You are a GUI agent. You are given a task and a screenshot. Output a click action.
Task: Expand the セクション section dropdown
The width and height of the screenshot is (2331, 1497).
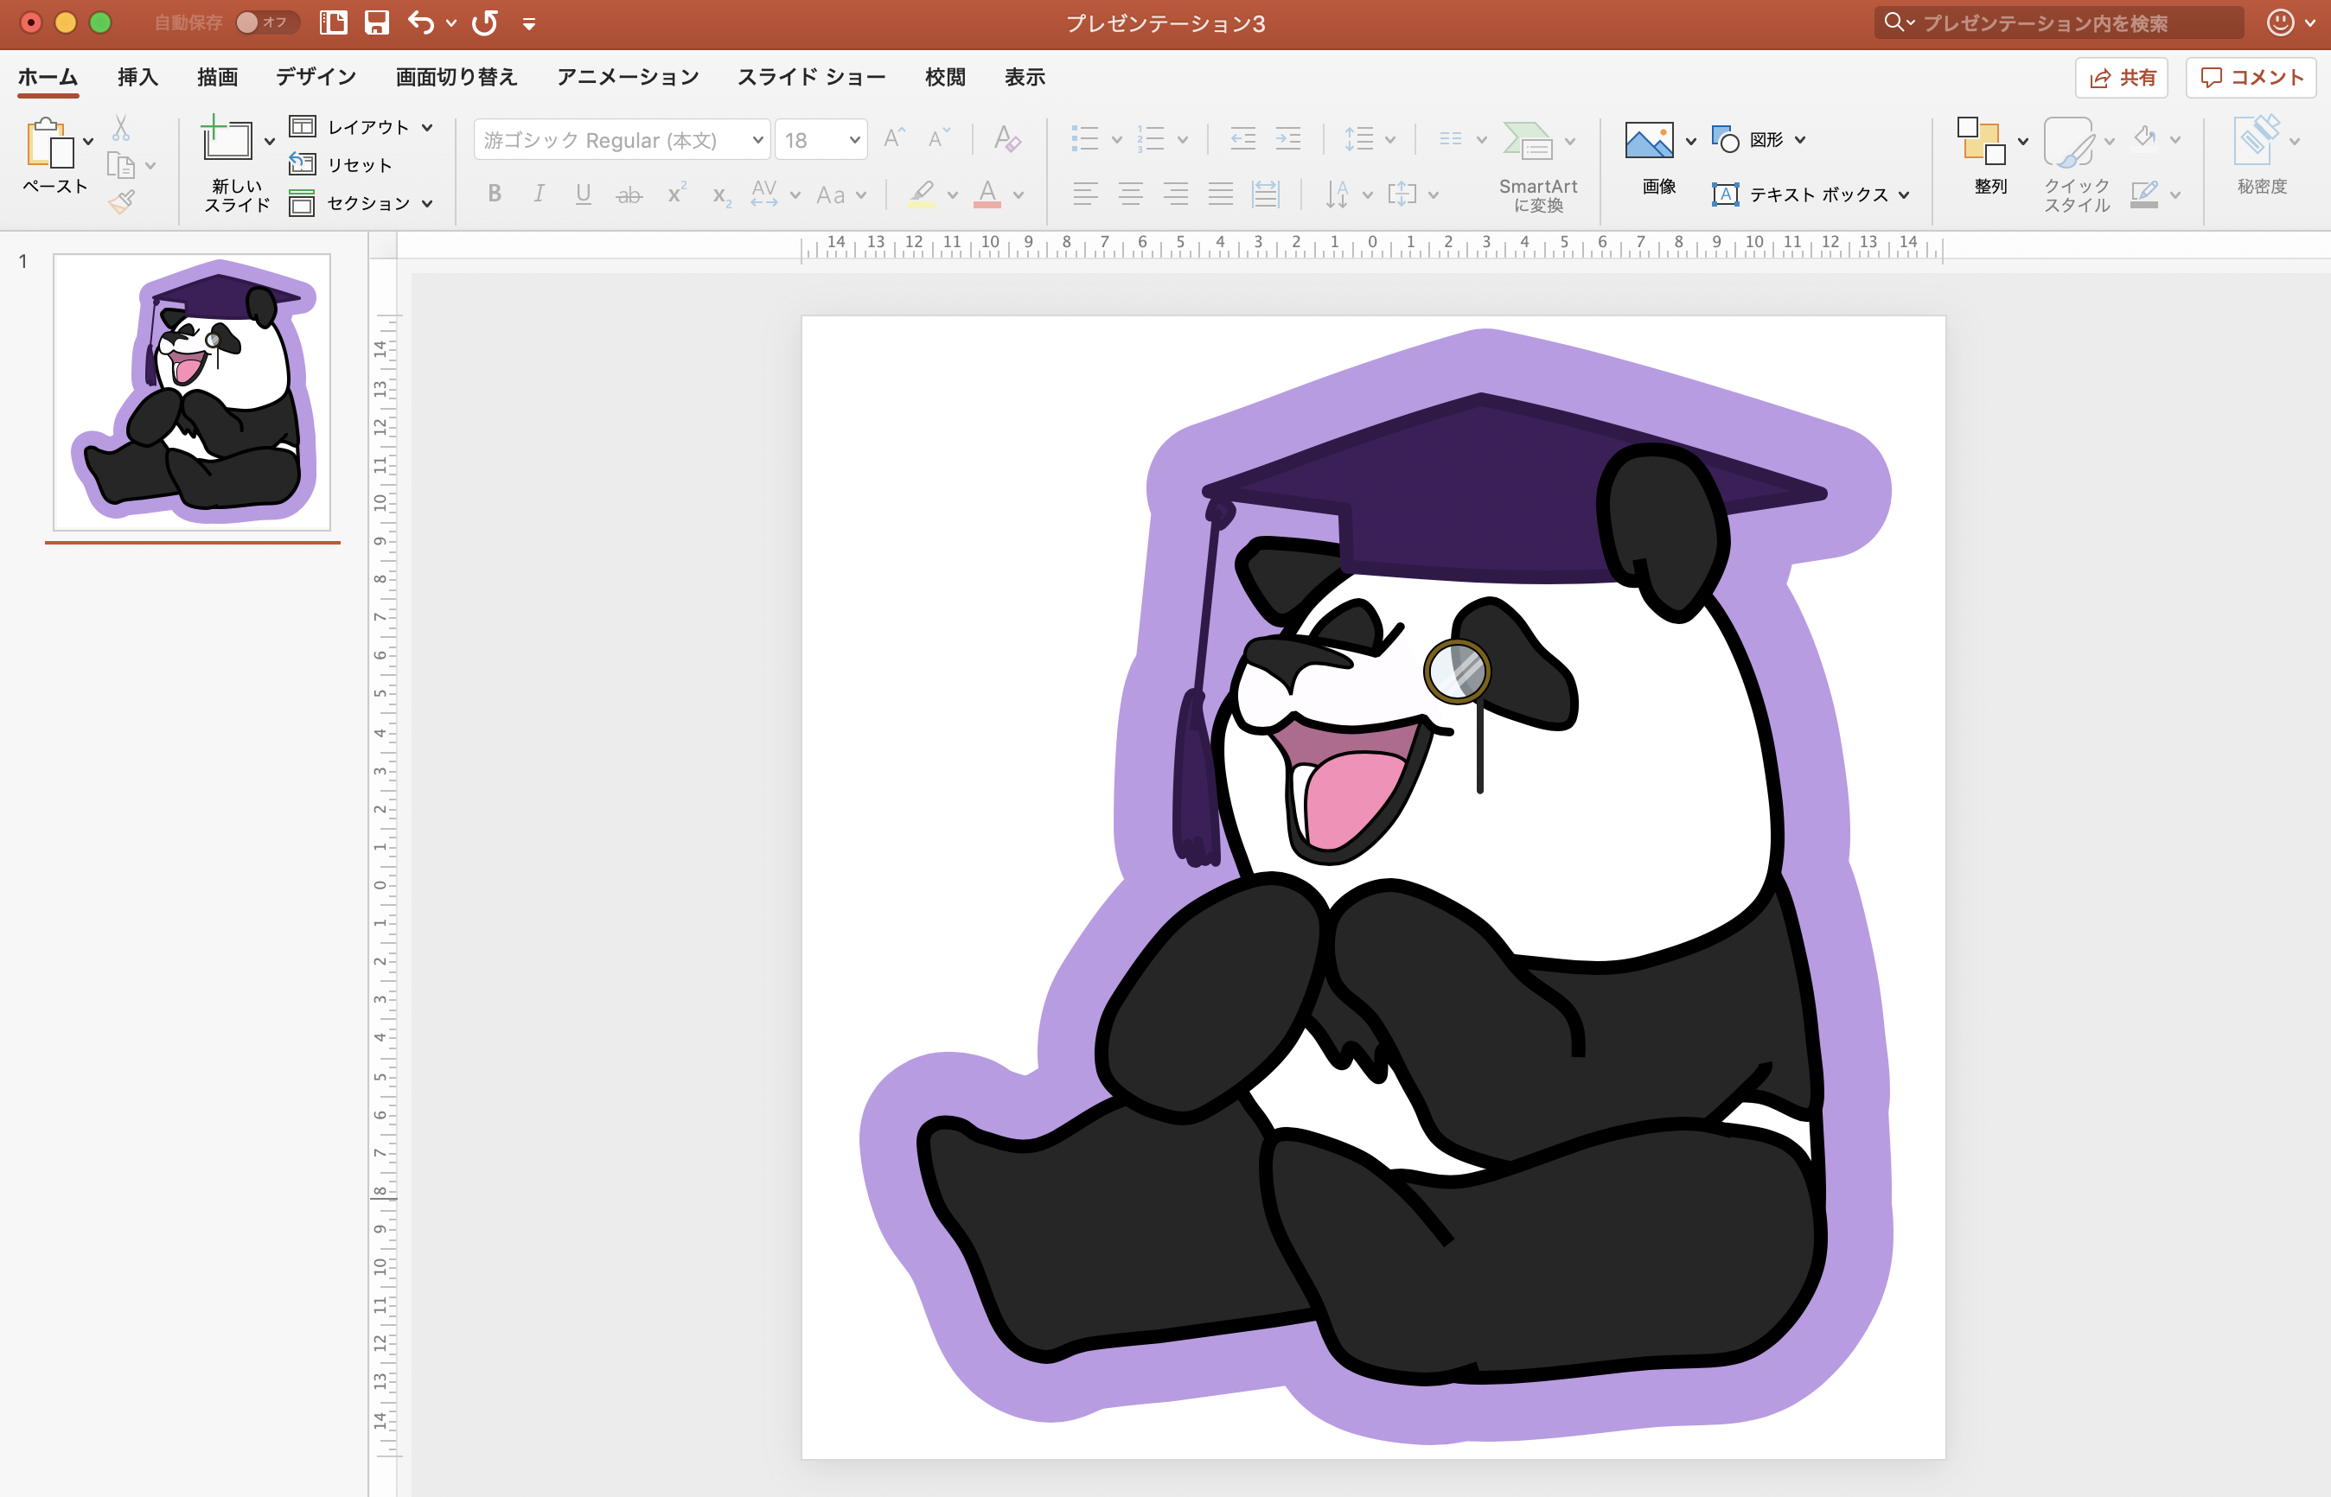click(x=427, y=203)
